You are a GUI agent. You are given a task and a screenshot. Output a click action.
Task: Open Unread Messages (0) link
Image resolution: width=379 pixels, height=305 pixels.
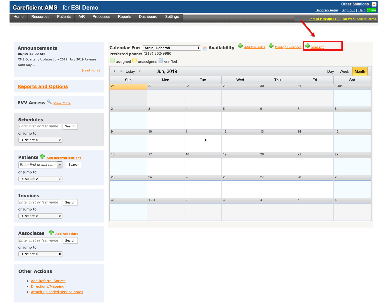[x=324, y=19]
